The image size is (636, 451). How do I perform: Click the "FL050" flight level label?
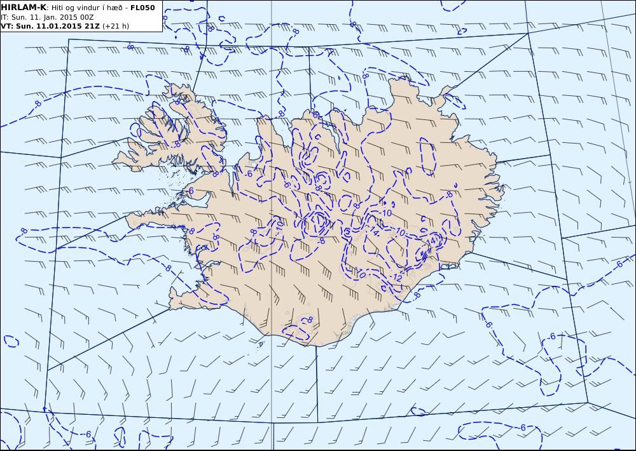pos(142,8)
